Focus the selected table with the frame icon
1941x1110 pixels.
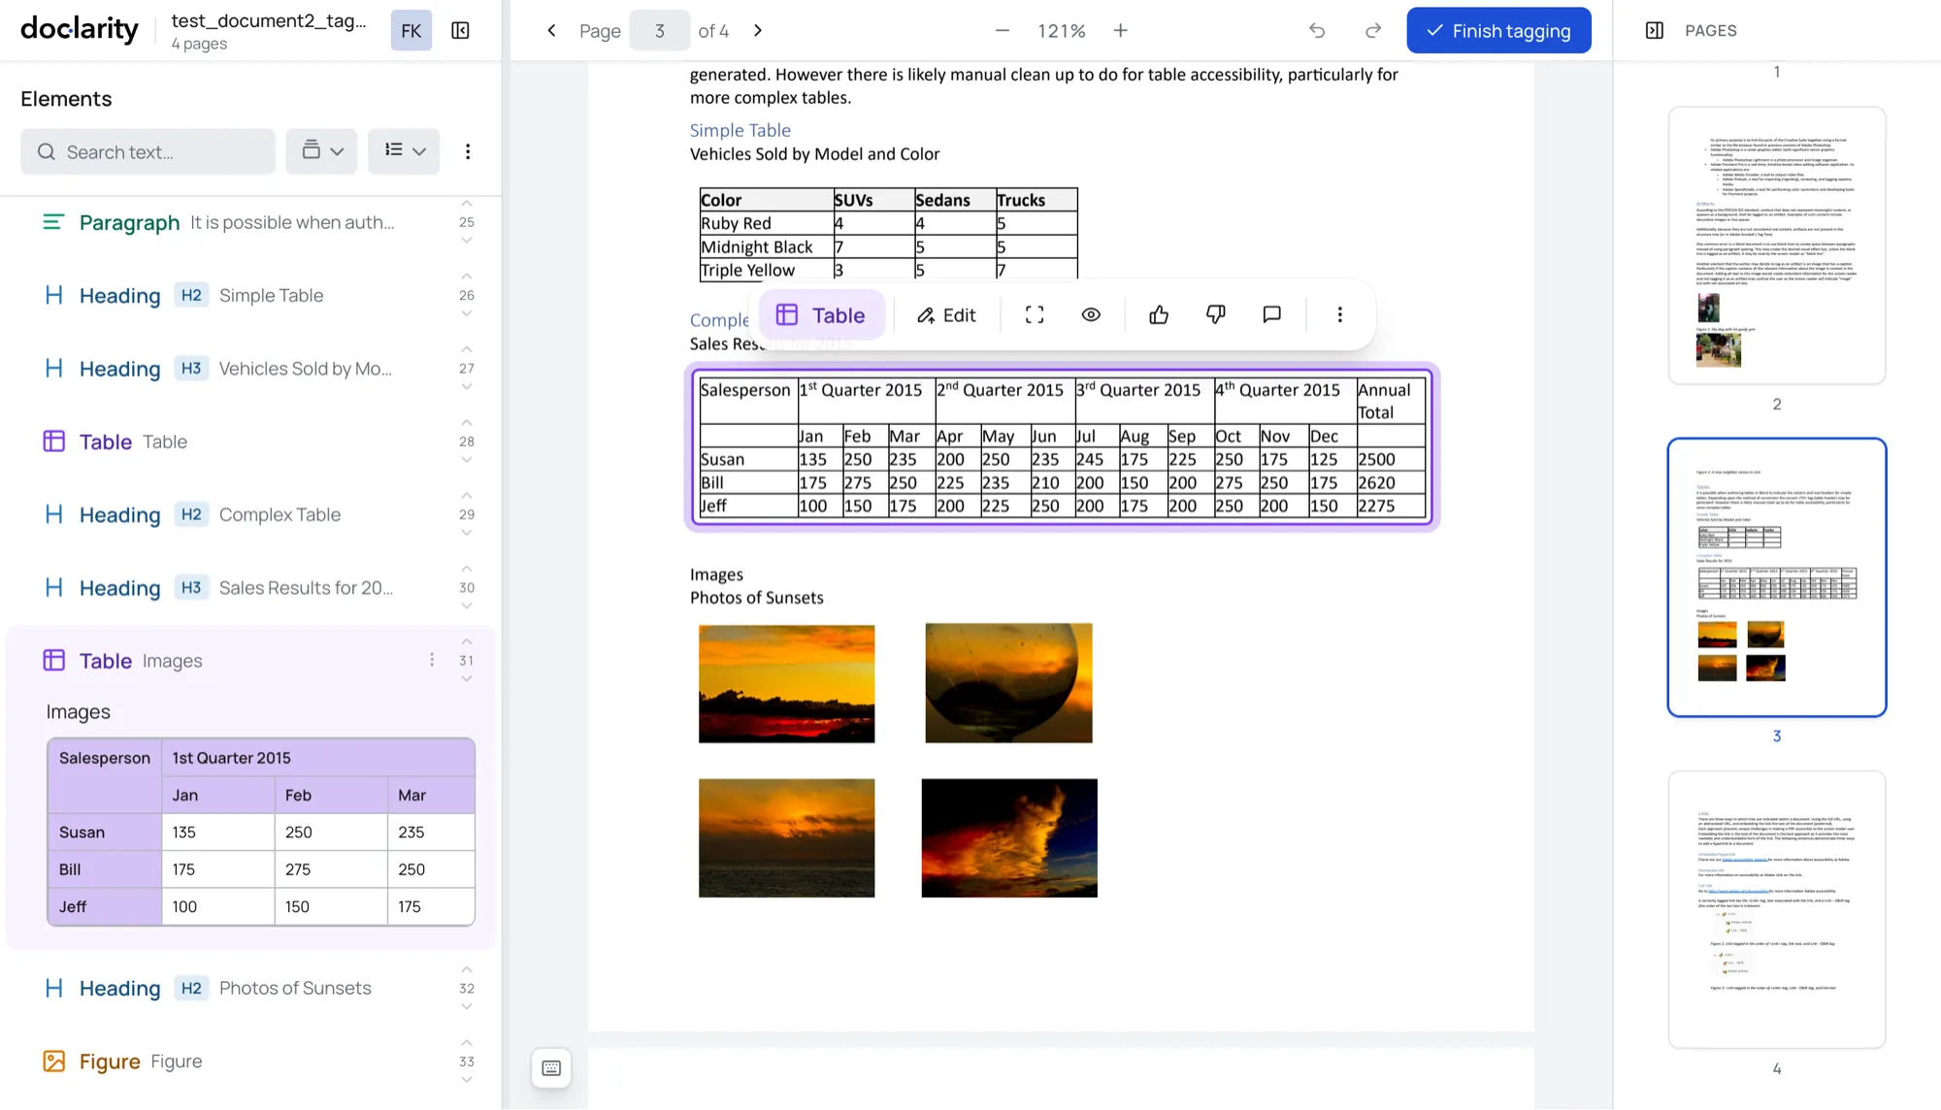1035,314
